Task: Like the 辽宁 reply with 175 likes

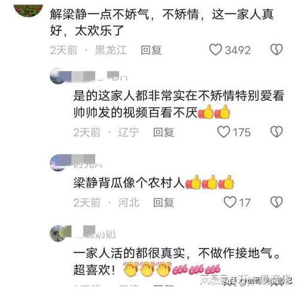Action: pyautogui.click(x=224, y=132)
